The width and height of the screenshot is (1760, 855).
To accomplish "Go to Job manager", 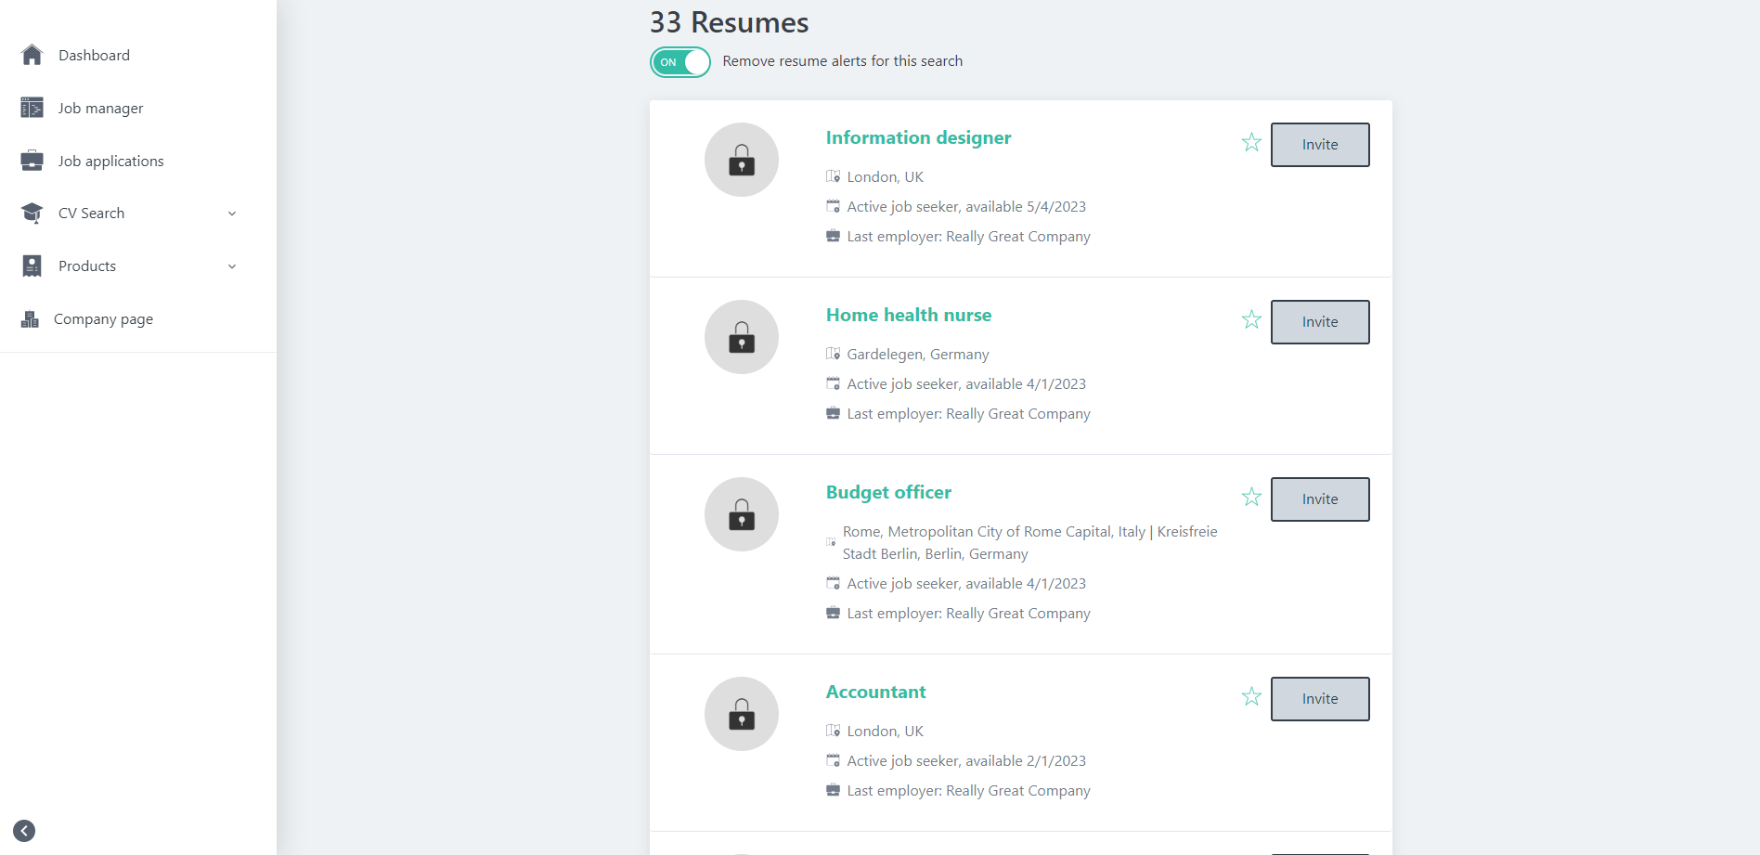I will pyautogui.click(x=100, y=109).
